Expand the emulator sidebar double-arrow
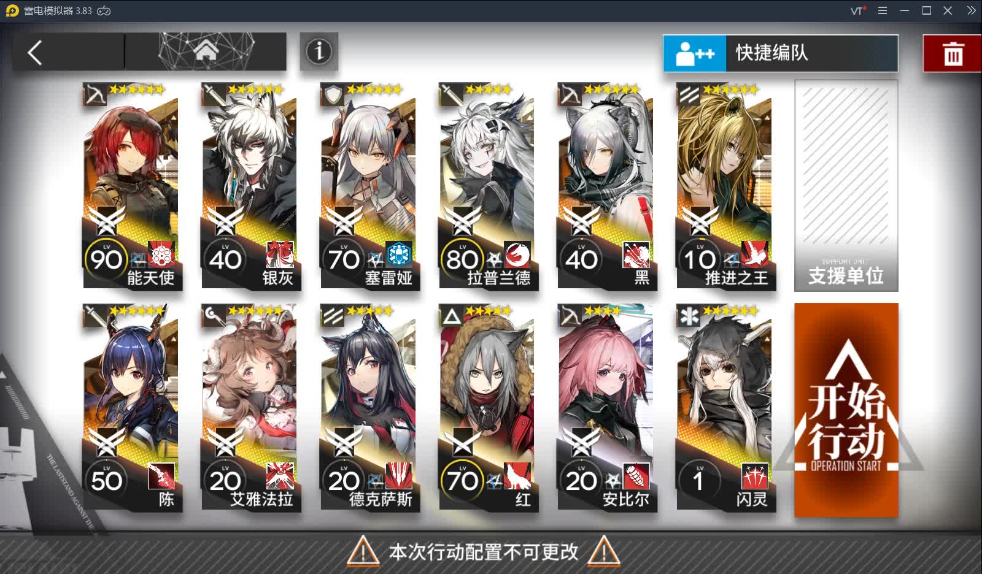 coord(971,10)
